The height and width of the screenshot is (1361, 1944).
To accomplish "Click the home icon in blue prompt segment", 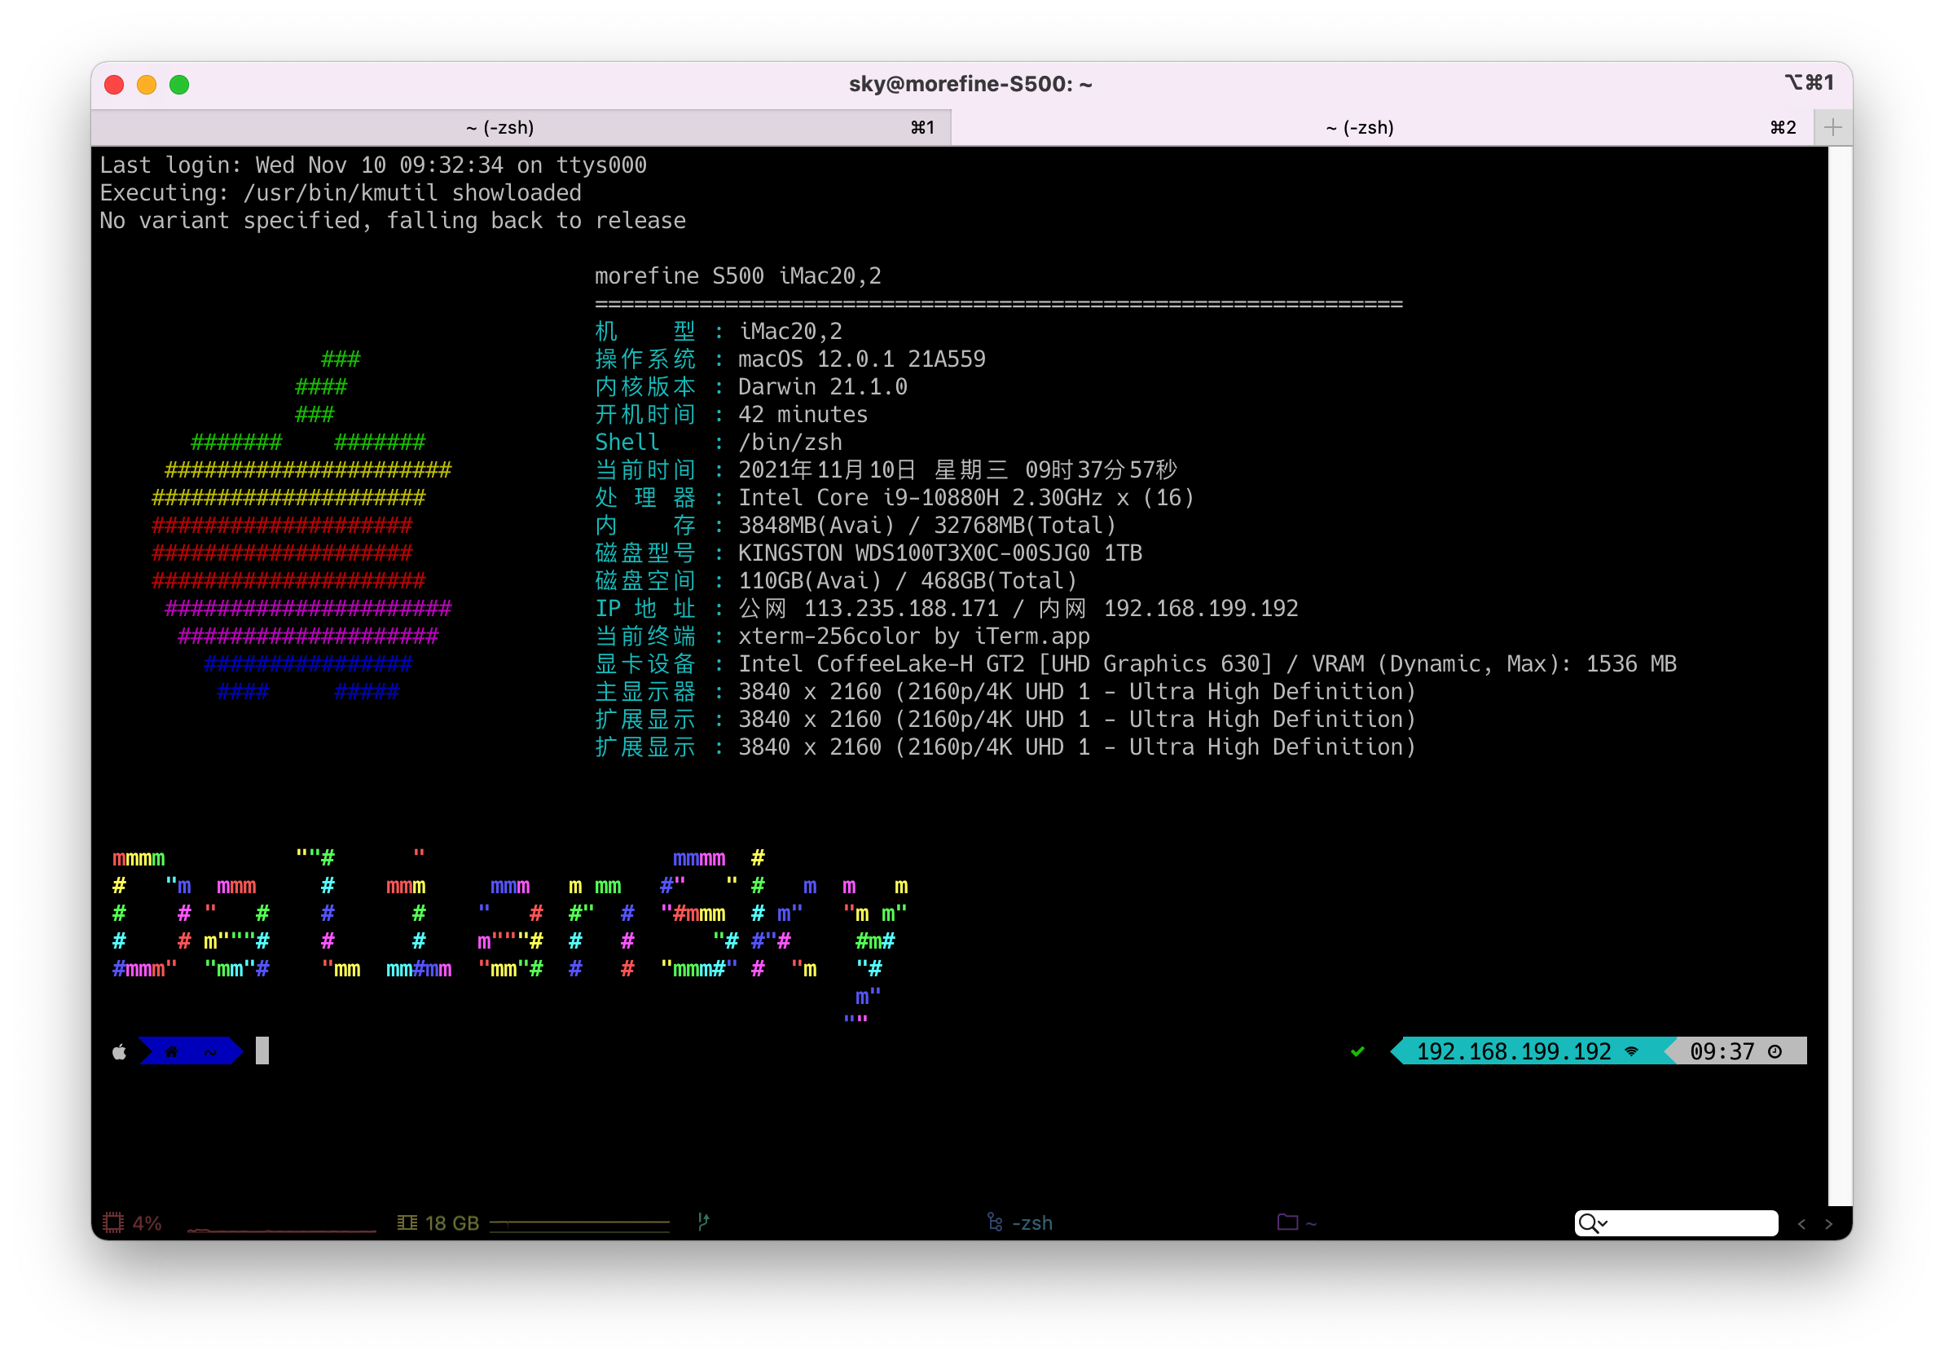I will [x=172, y=1051].
